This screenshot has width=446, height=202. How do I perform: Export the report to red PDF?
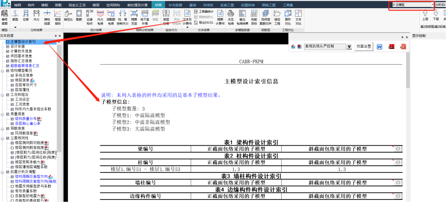pyautogui.click(x=391, y=47)
